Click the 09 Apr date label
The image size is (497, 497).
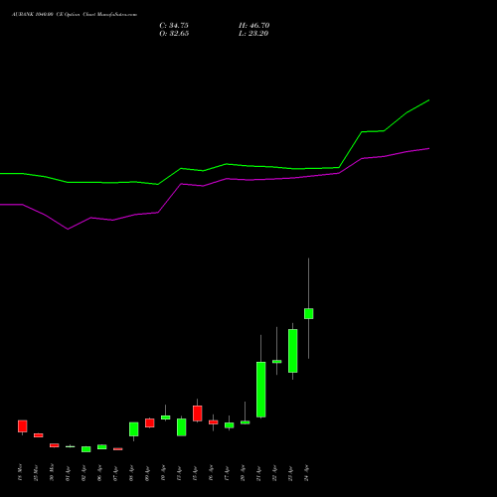click(x=148, y=473)
